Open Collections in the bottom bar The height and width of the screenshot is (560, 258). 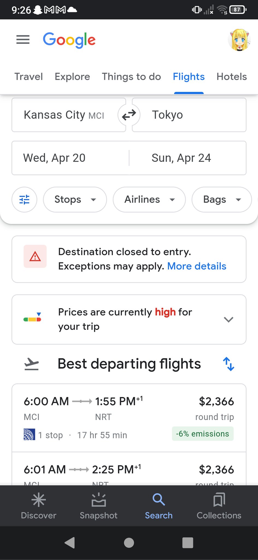(219, 506)
